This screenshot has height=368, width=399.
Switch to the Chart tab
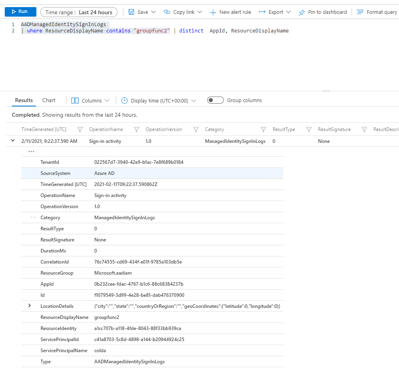(49, 101)
